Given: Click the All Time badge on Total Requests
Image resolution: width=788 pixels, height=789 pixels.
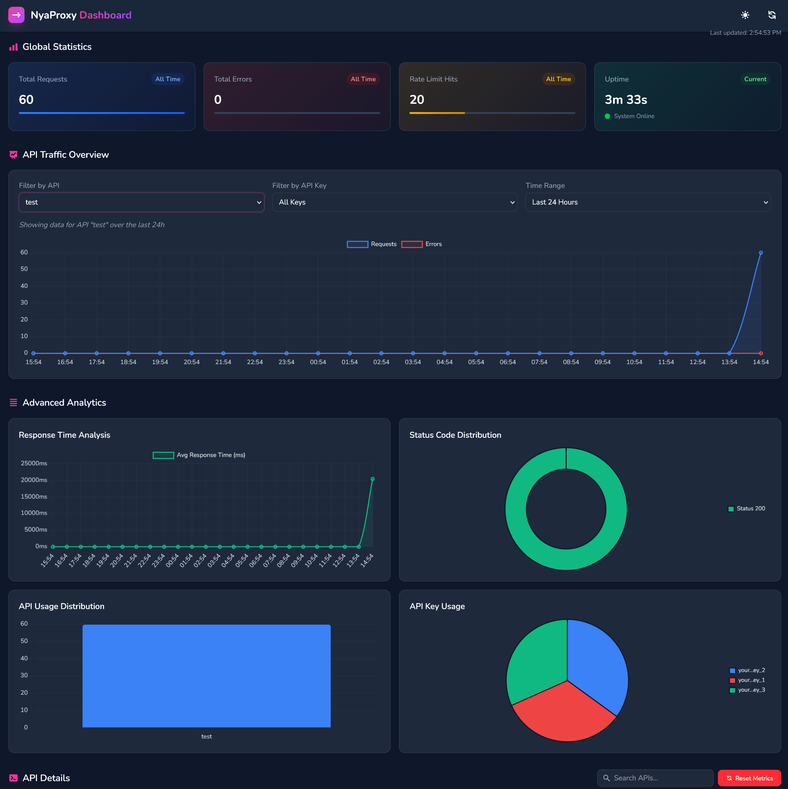Looking at the screenshot, I should click(168, 79).
